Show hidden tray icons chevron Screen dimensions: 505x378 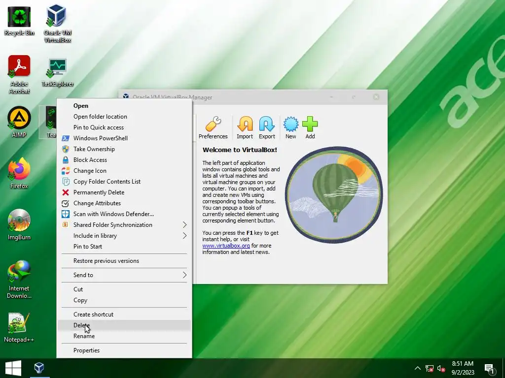click(417, 368)
